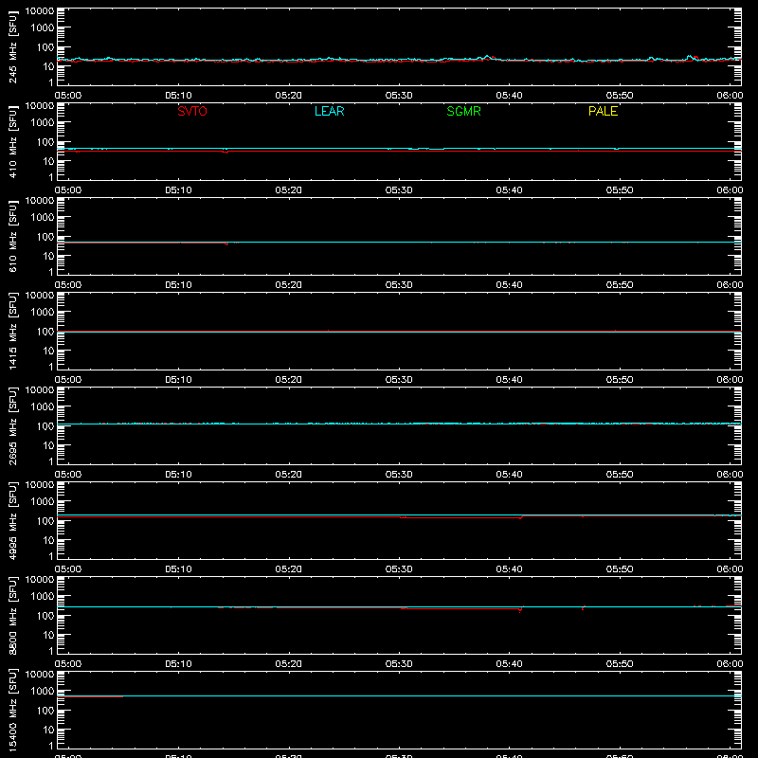
Task: Click 05:40 tick label under 2695 MHz panel
Action: pos(509,475)
